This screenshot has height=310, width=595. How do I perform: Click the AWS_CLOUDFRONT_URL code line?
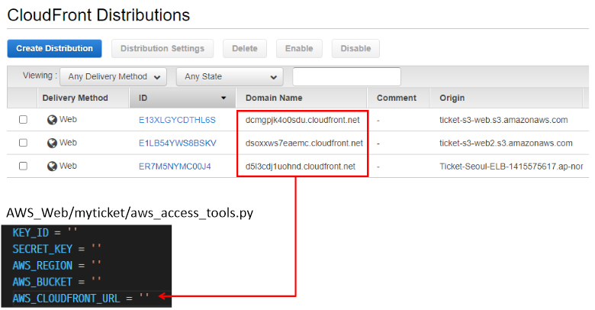(81, 299)
